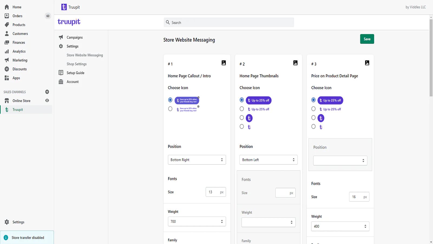
Task: Open Campaigns menu item
Action: (x=75, y=37)
